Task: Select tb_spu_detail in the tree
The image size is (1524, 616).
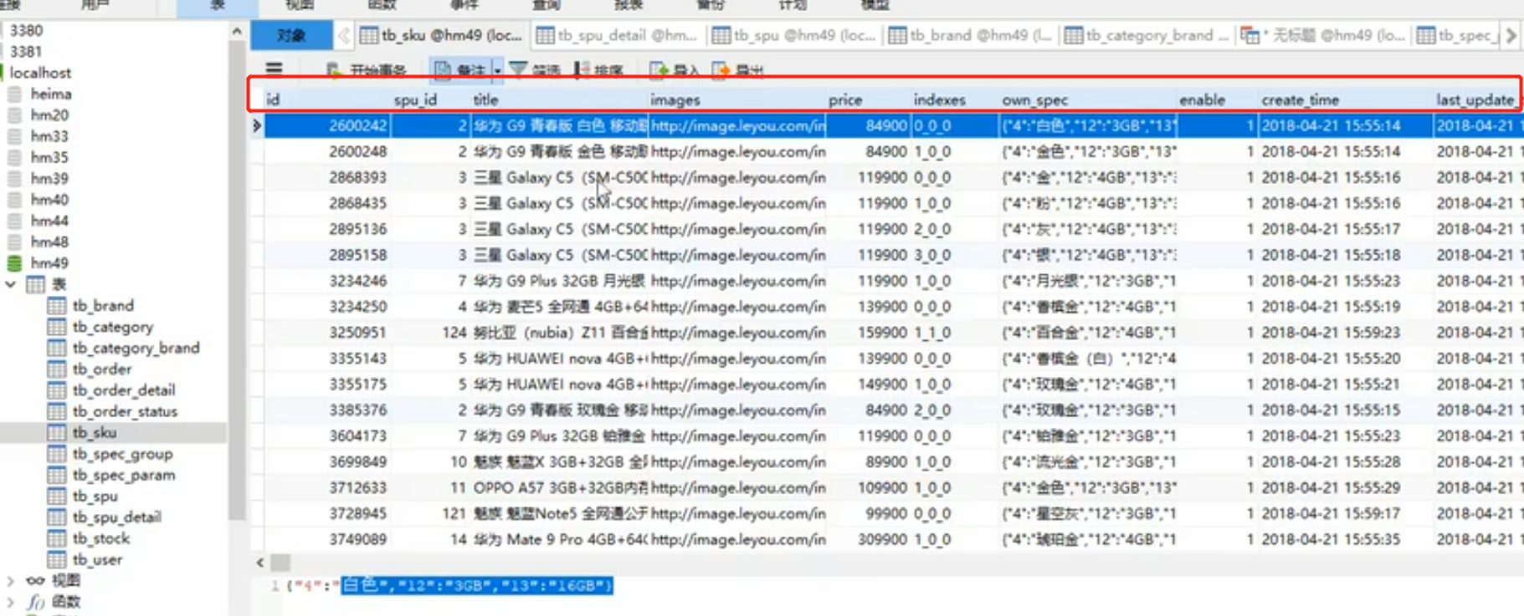Action: point(116,517)
